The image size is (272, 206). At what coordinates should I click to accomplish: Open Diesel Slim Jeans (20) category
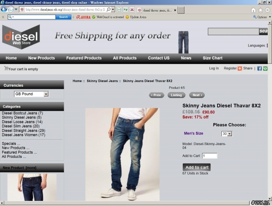(21, 126)
